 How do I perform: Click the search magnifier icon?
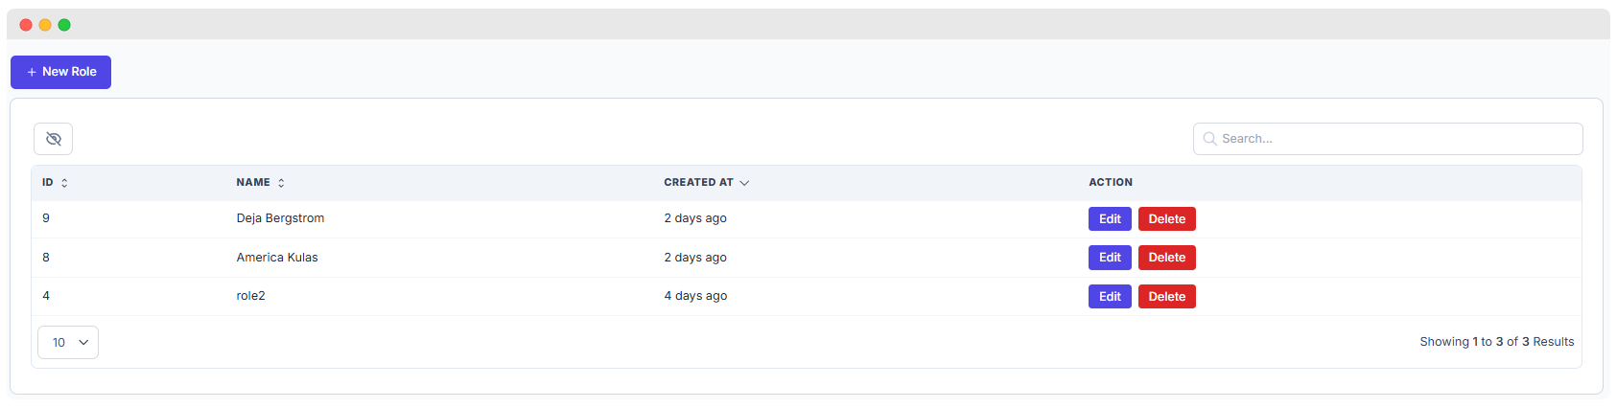point(1209,139)
